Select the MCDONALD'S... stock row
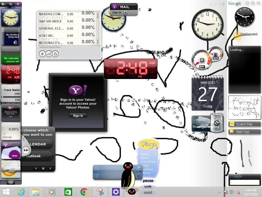Screen dimensions: 262x197 pyautogui.click(x=67, y=43)
